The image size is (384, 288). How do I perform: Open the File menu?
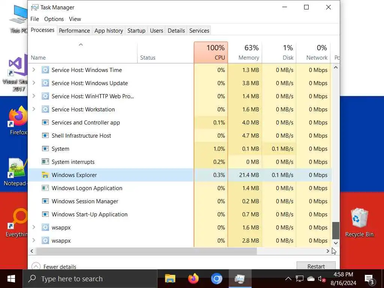click(x=34, y=19)
